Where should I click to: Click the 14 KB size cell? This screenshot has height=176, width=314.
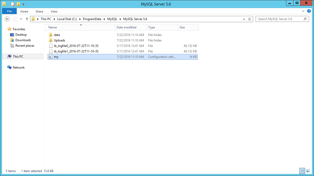(193, 57)
